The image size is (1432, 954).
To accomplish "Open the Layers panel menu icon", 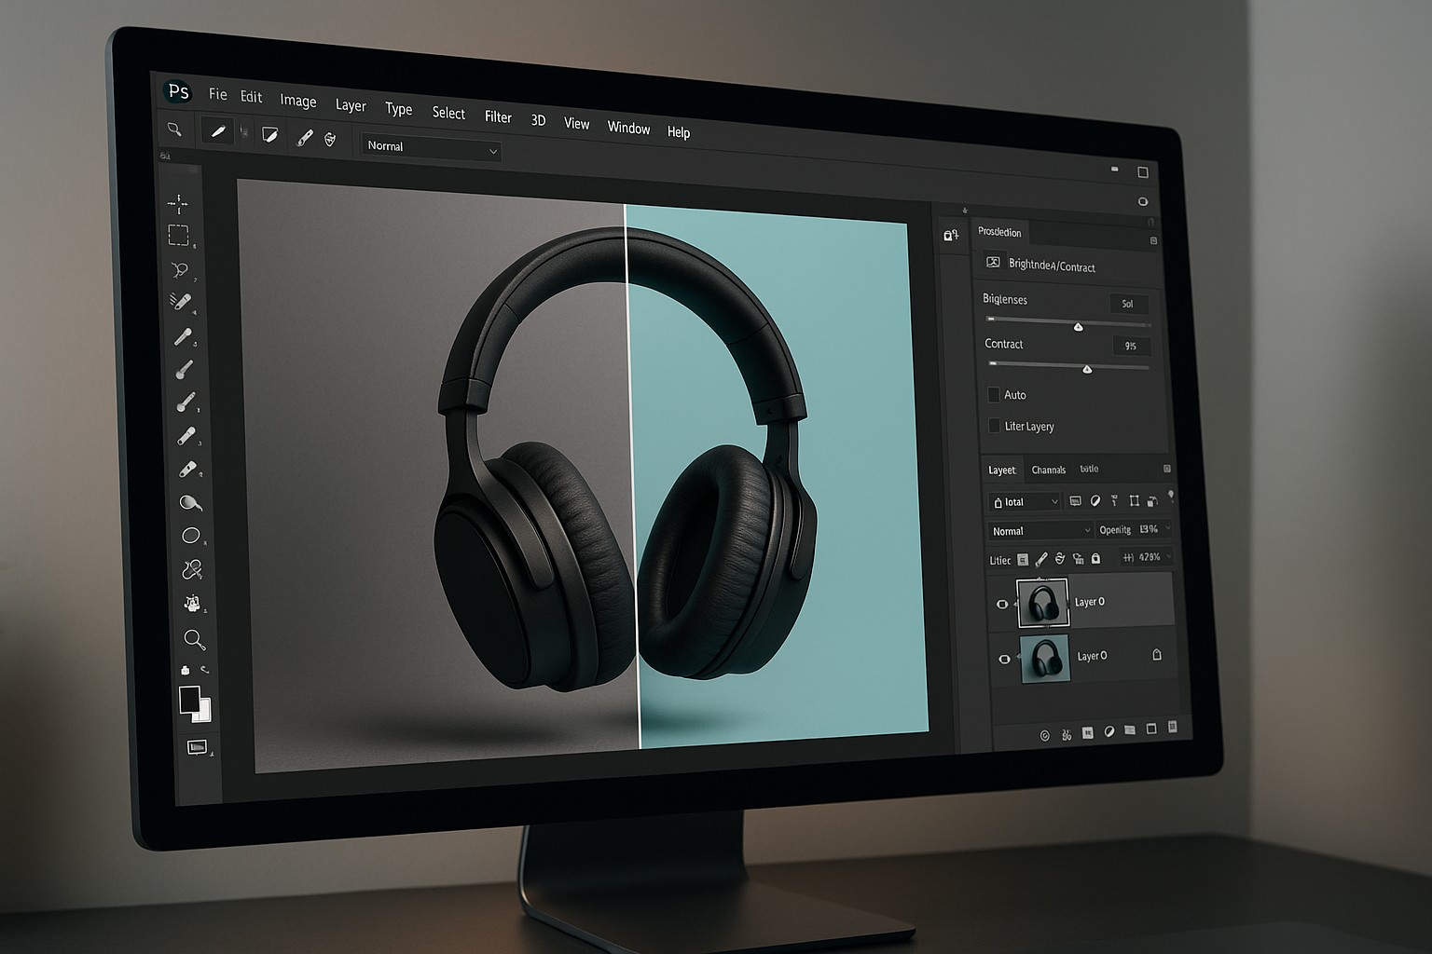I will (1166, 469).
